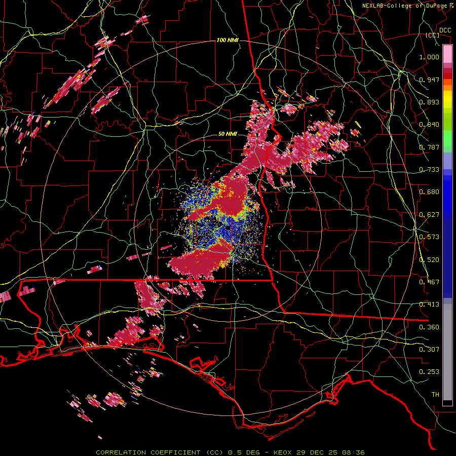Click the 0.253 scale value
456x456 pixels.
tap(429, 372)
